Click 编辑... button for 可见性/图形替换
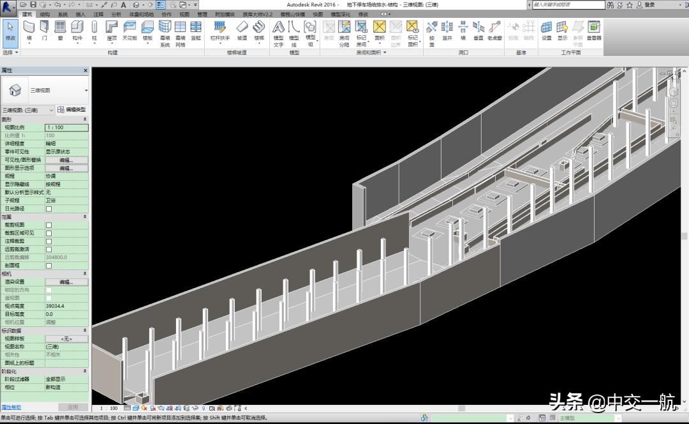Screen dimensions: 689x424 click(x=66, y=160)
